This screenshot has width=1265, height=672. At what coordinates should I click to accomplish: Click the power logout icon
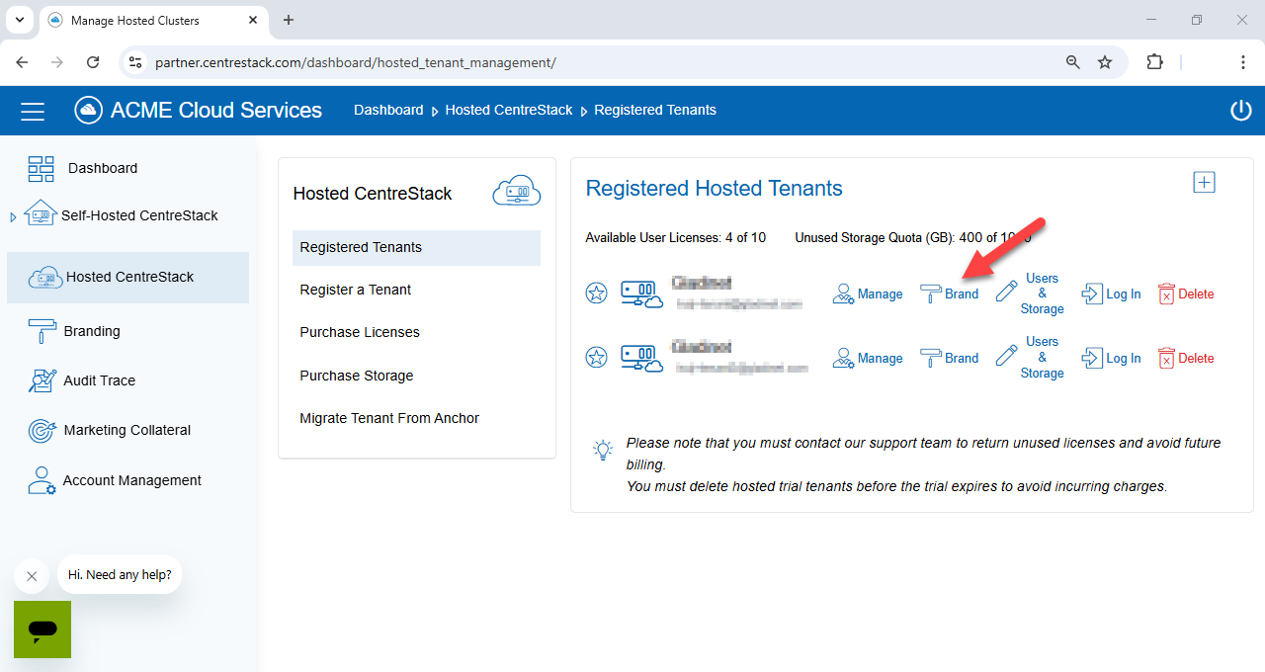pos(1241,111)
